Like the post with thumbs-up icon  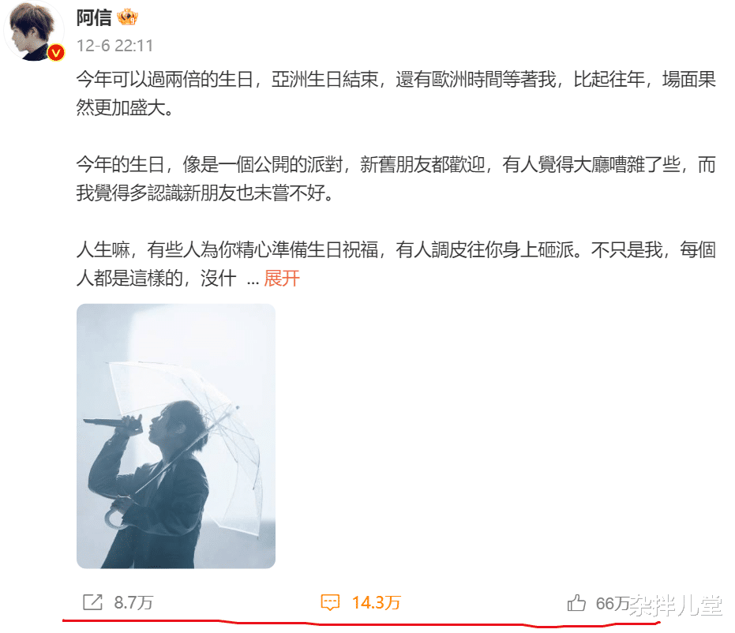(x=576, y=602)
